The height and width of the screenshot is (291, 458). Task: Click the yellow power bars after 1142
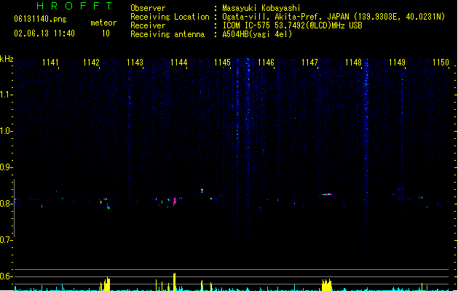pos(107,284)
